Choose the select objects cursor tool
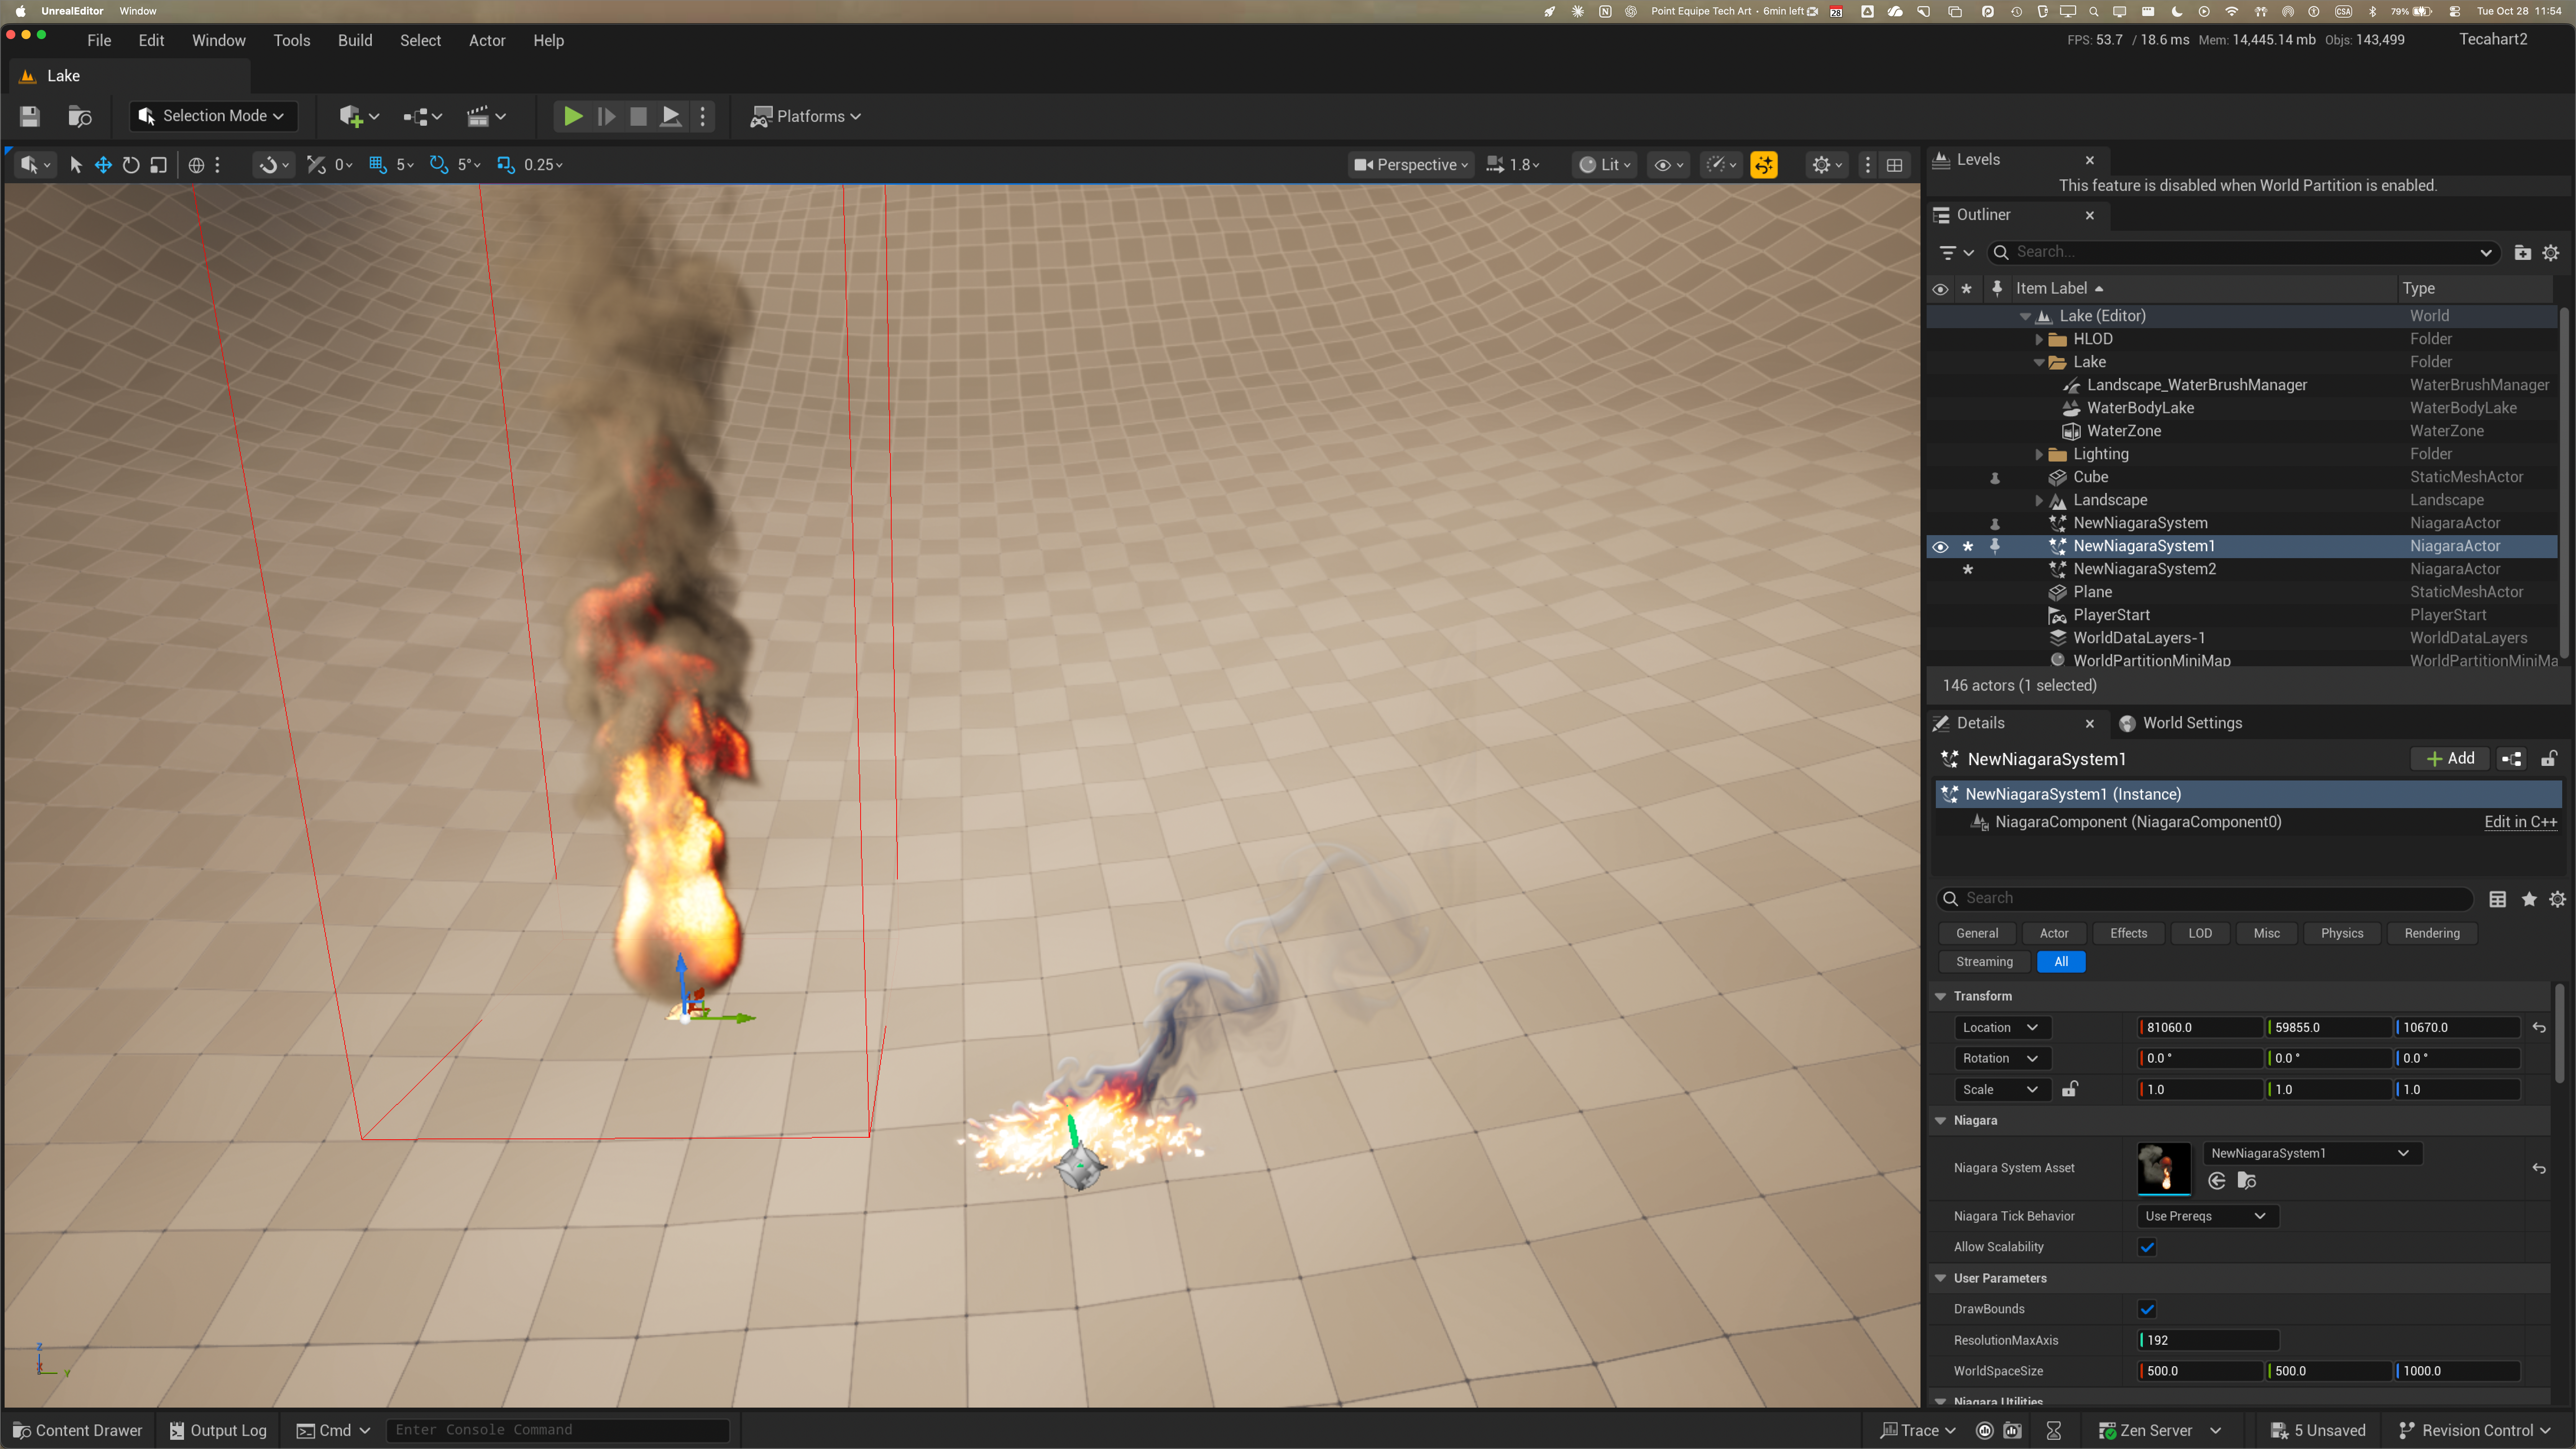Screen dimensions: 2576x1449 tap(75, 165)
